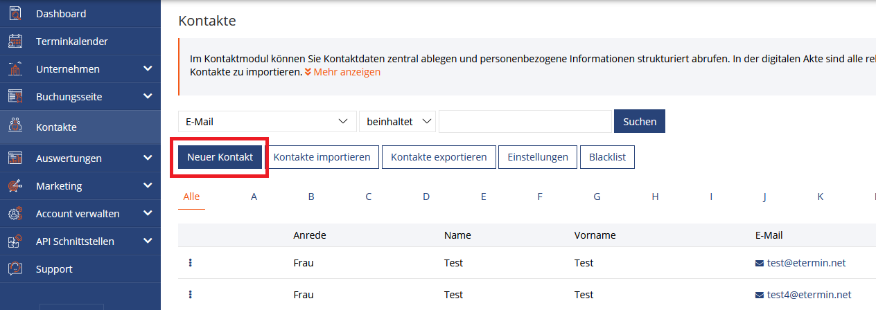This screenshot has width=876, height=310.
Task: Click the API Schnittstellen puzzle icon
Action: point(15,241)
